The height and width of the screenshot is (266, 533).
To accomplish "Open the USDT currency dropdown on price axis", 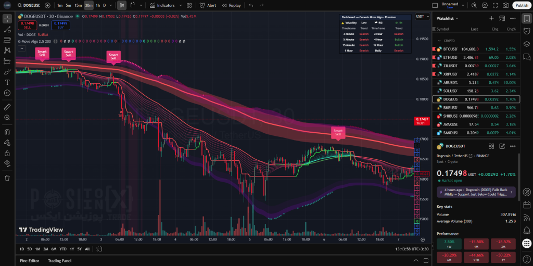I will [x=422, y=16].
